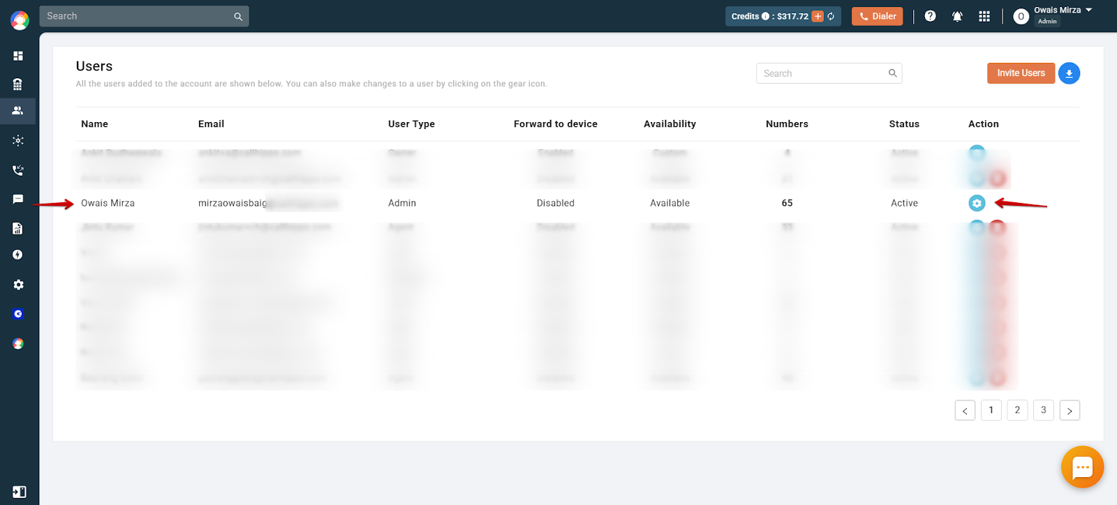This screenshot has height=505, width=1117.
Task: Go to the previous page arrow
Action: (x=965, y=410)
